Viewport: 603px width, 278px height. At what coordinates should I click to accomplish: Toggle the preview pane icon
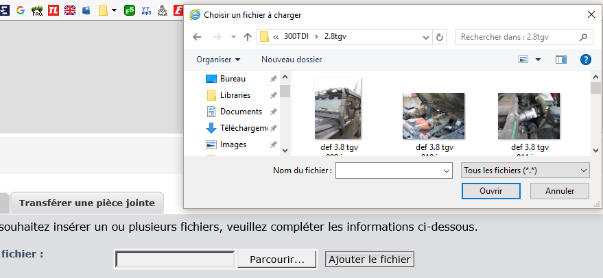pyautogui.click(x=561, y=60)
